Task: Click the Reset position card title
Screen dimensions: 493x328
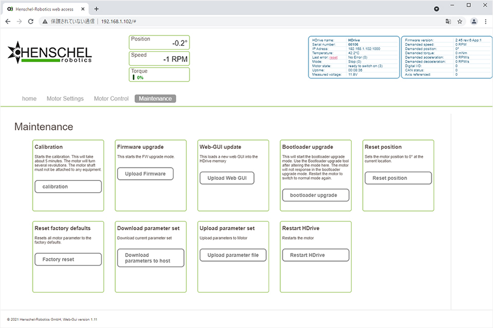Action: point(383,147)
